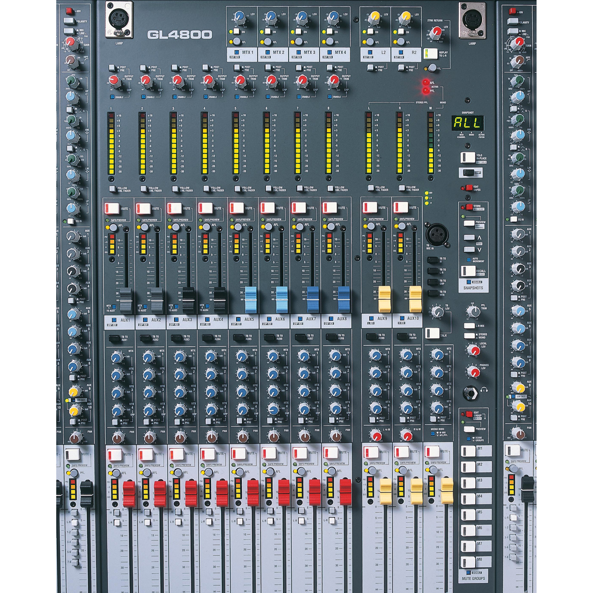Screen dimensions: 593x593
Task: Select mute group M1
Action: (468, 451)
